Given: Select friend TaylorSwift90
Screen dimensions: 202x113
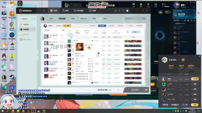Looking at the screenshot, I should point(184,43).
